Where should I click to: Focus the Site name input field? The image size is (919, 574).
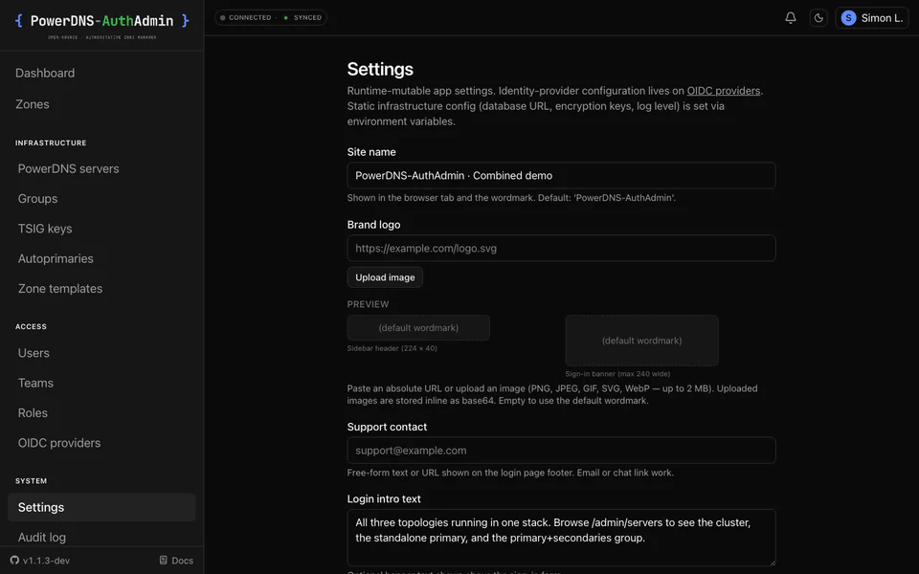562,176
